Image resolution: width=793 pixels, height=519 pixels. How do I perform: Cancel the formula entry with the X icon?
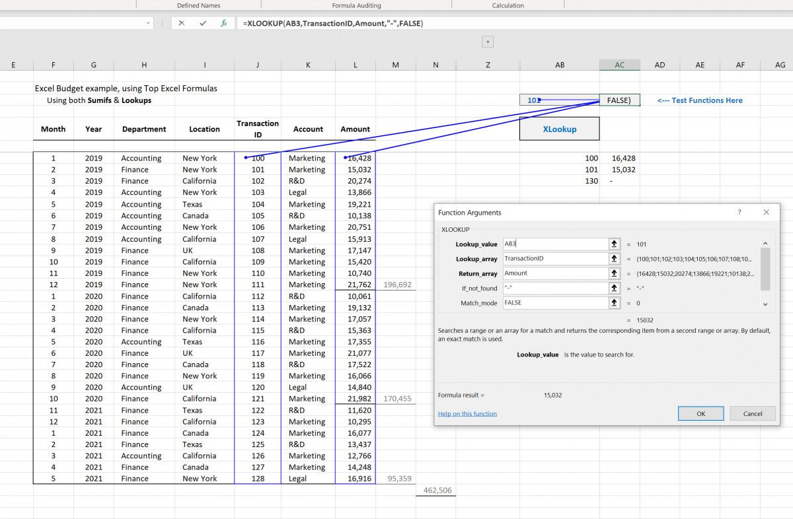[182, 23]
